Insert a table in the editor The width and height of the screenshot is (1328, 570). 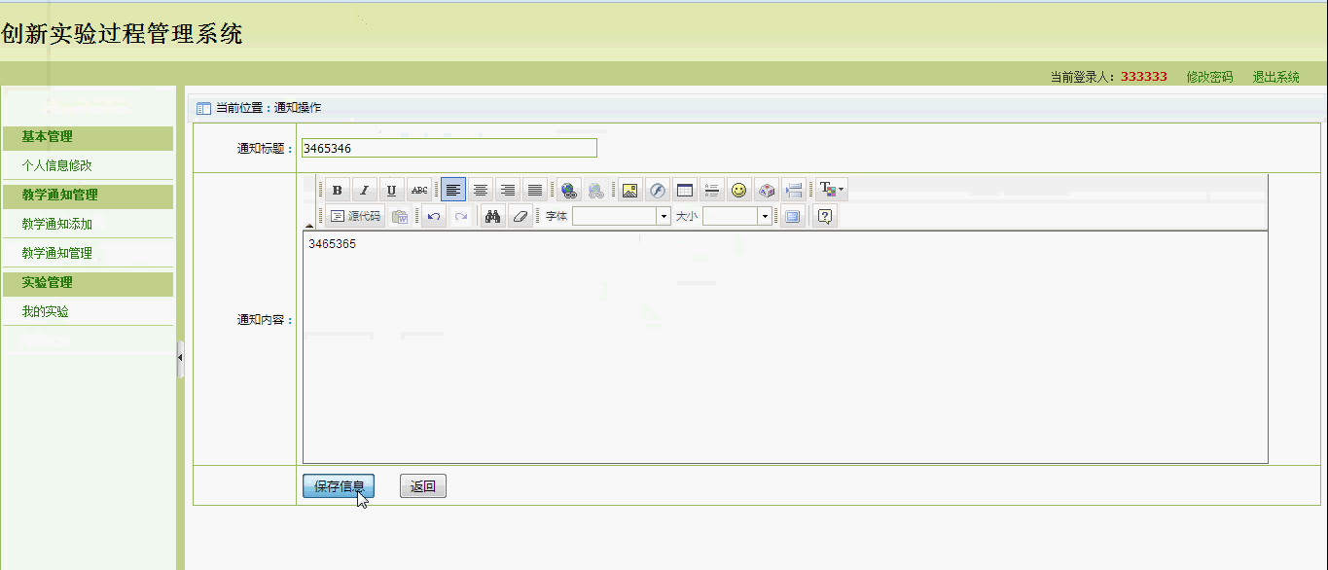coord(685,191)
